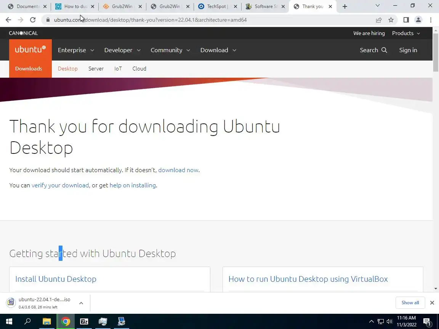The height and width of the screenshot is (329, 439).
Task: Open the network tray icon
Action: (x=380, y=321)
